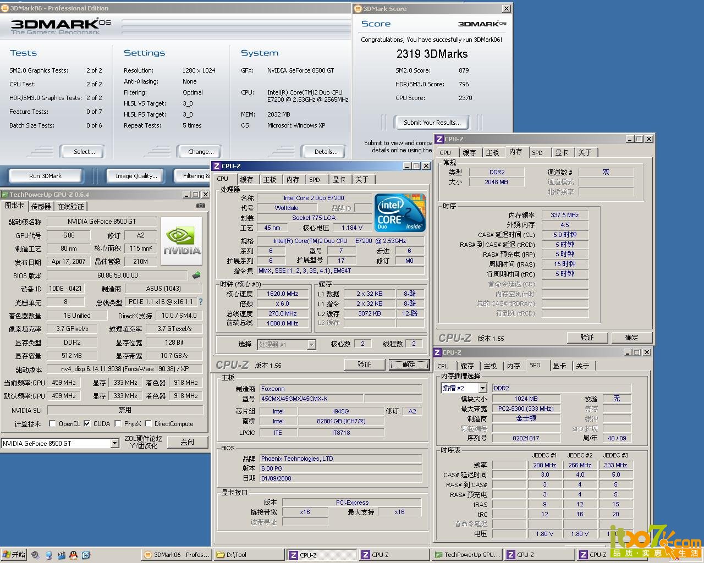Screen dimensions: 704x563
Task: Click the blue 'e' browser quick launch icon
Action: (86, 555)
